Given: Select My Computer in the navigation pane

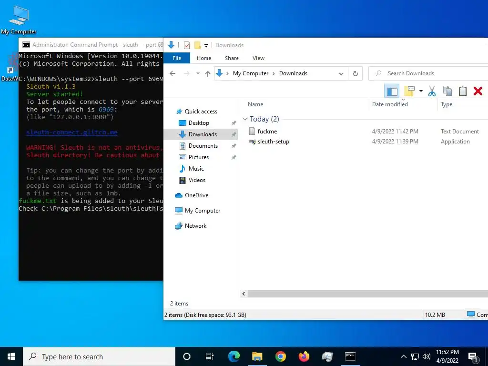Looking at the screenshot, I should 203,211.
